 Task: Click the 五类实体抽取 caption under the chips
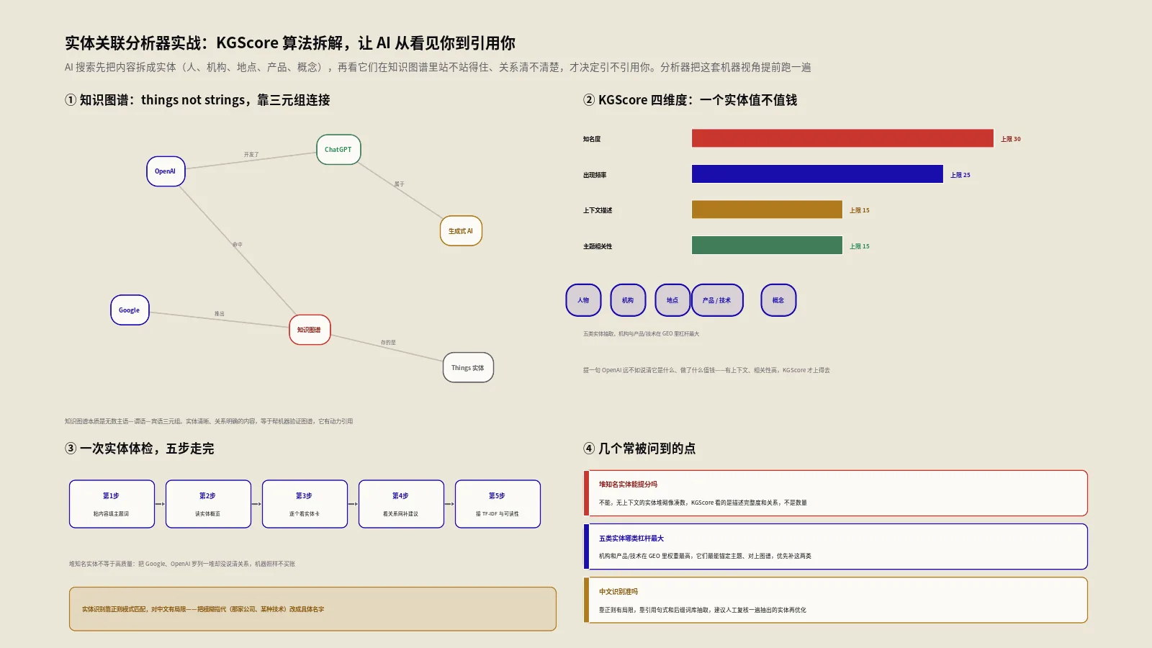pyautogui.click(x=641, y=334)
